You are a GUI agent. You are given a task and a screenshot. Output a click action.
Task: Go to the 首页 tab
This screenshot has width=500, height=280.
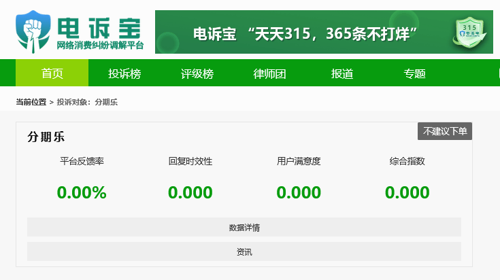click(52, 73)
